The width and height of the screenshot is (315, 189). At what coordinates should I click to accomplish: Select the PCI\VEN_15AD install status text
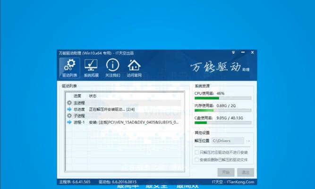[134, 122]
